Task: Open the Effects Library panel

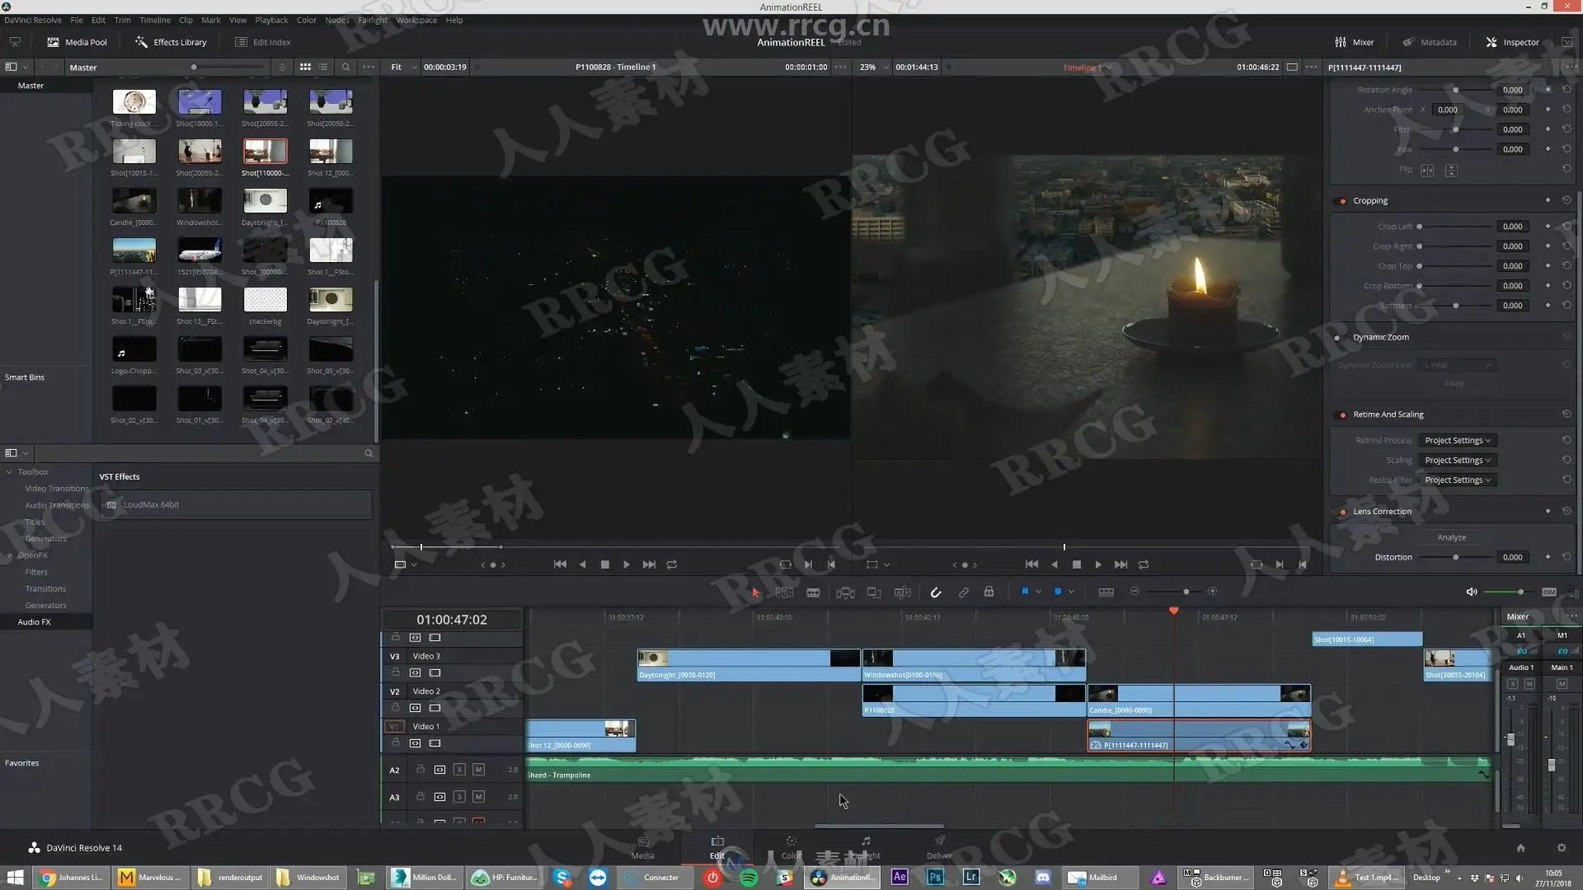Action: pyautogui.click(x=171, y=42)
